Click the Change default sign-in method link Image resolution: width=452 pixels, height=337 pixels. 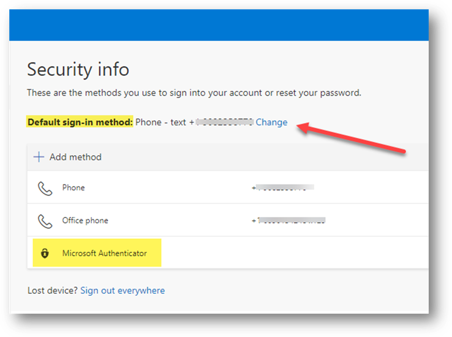pyautogui.click(x=271, y=122)
